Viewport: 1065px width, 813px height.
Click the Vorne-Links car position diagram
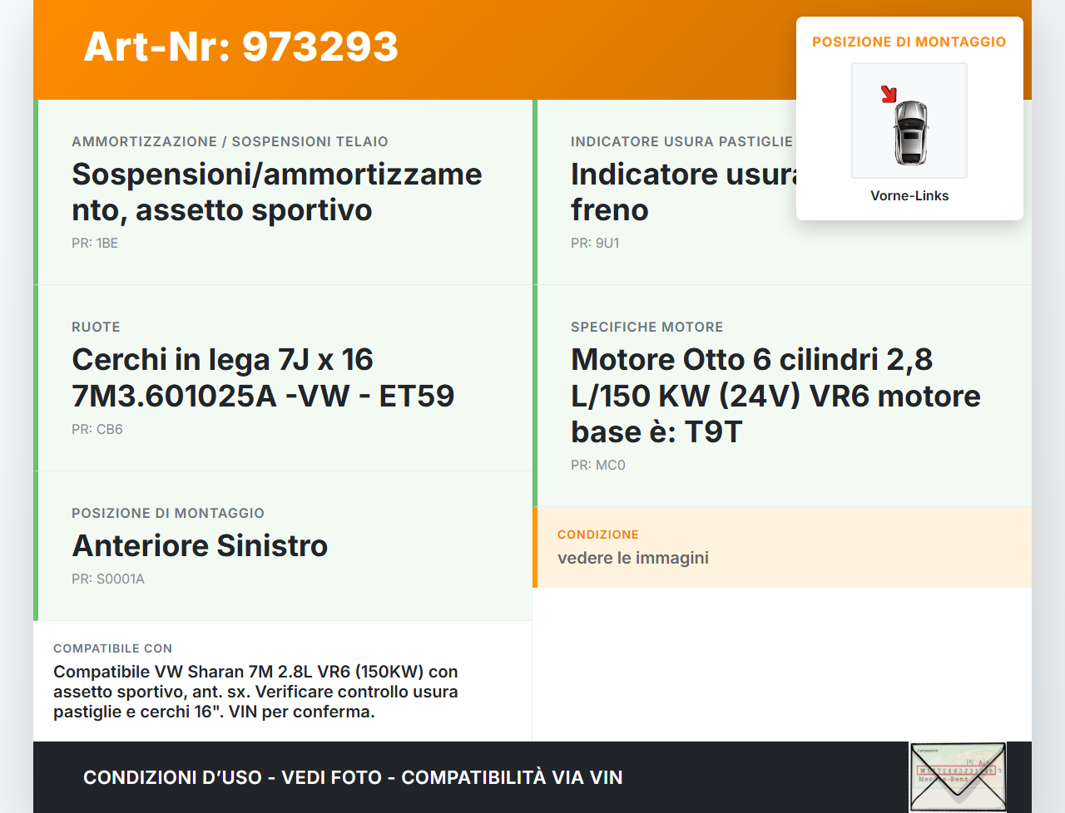click(x=909, y=121)
